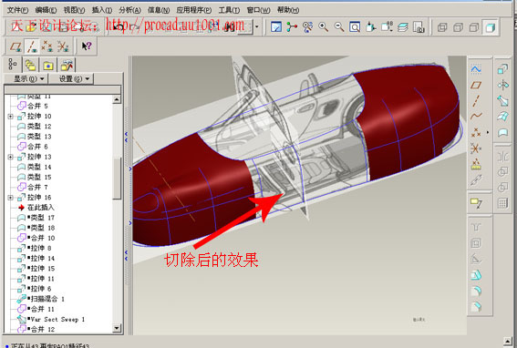The width and height of the screenshot is (517, 348).
Task: Open the 分析 menu
Action: [x=129, y=10]
